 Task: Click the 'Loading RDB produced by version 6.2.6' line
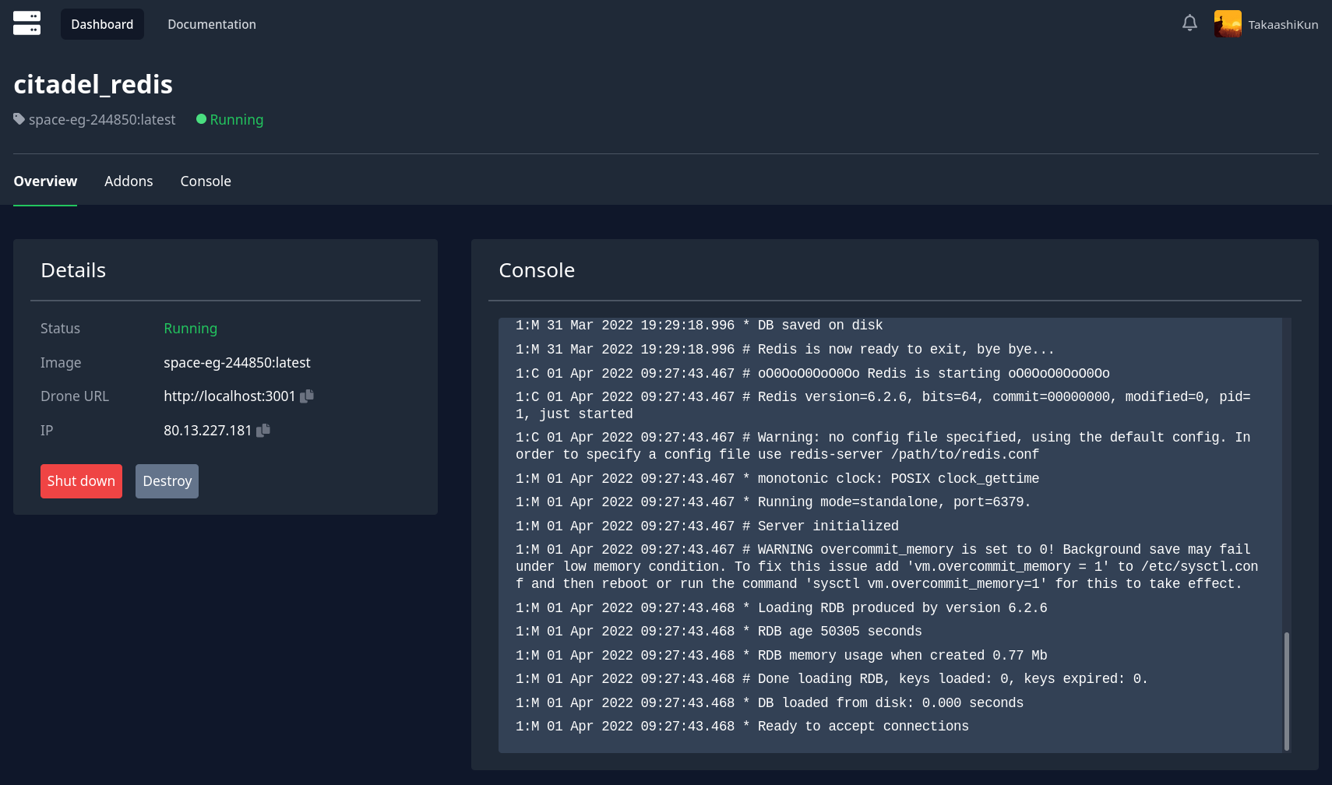point(781,608)
